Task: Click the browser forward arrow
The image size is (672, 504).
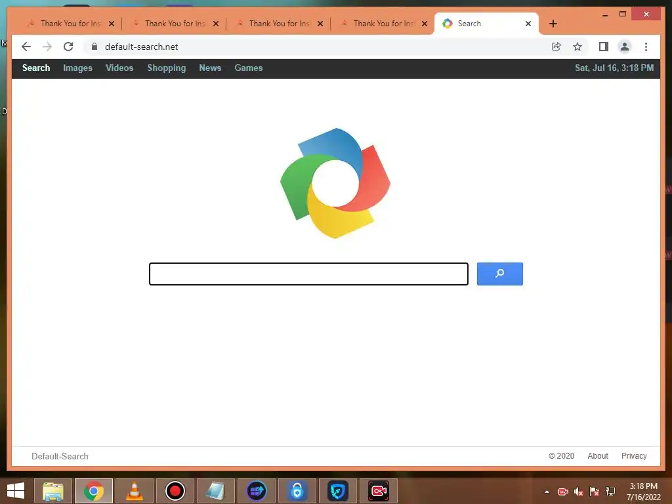Action: tap(47, 47)
